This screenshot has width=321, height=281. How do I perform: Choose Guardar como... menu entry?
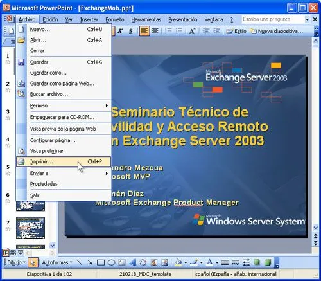tap(64, 73)
